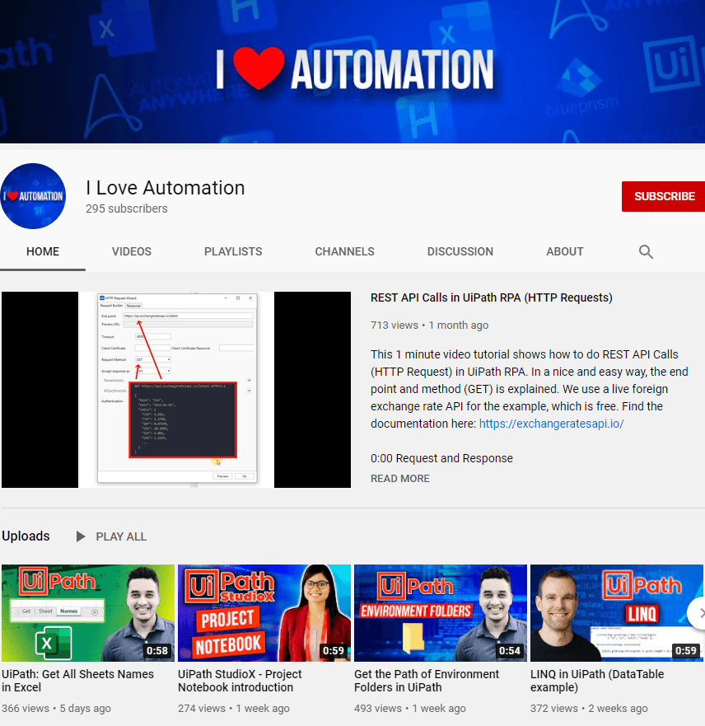Play the featured REST API Calls video
This screenshot has width=705, height=726.
(x=176, y=390)
